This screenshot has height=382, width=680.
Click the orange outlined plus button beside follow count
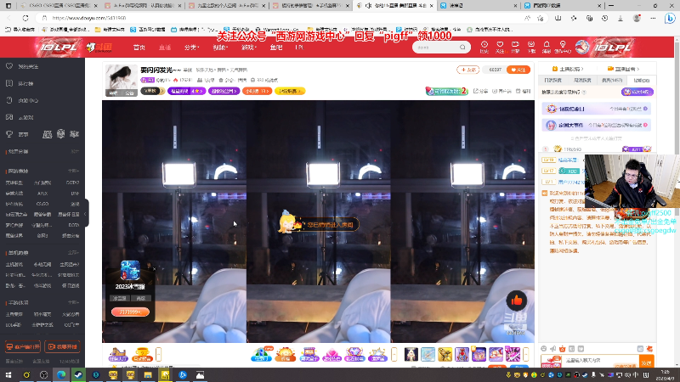(x=468, y=70)
